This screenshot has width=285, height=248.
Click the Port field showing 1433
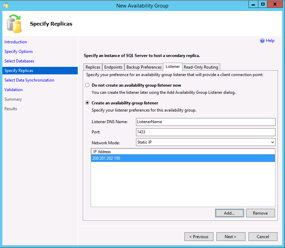[205, 132]
